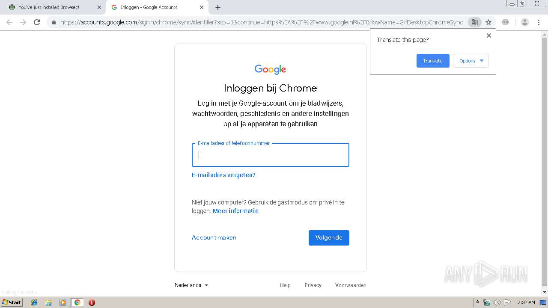Image resolution: width=548 pixels, height=308 pixels.
Task: Click the volume speaker tray icon
Action: 497,302
